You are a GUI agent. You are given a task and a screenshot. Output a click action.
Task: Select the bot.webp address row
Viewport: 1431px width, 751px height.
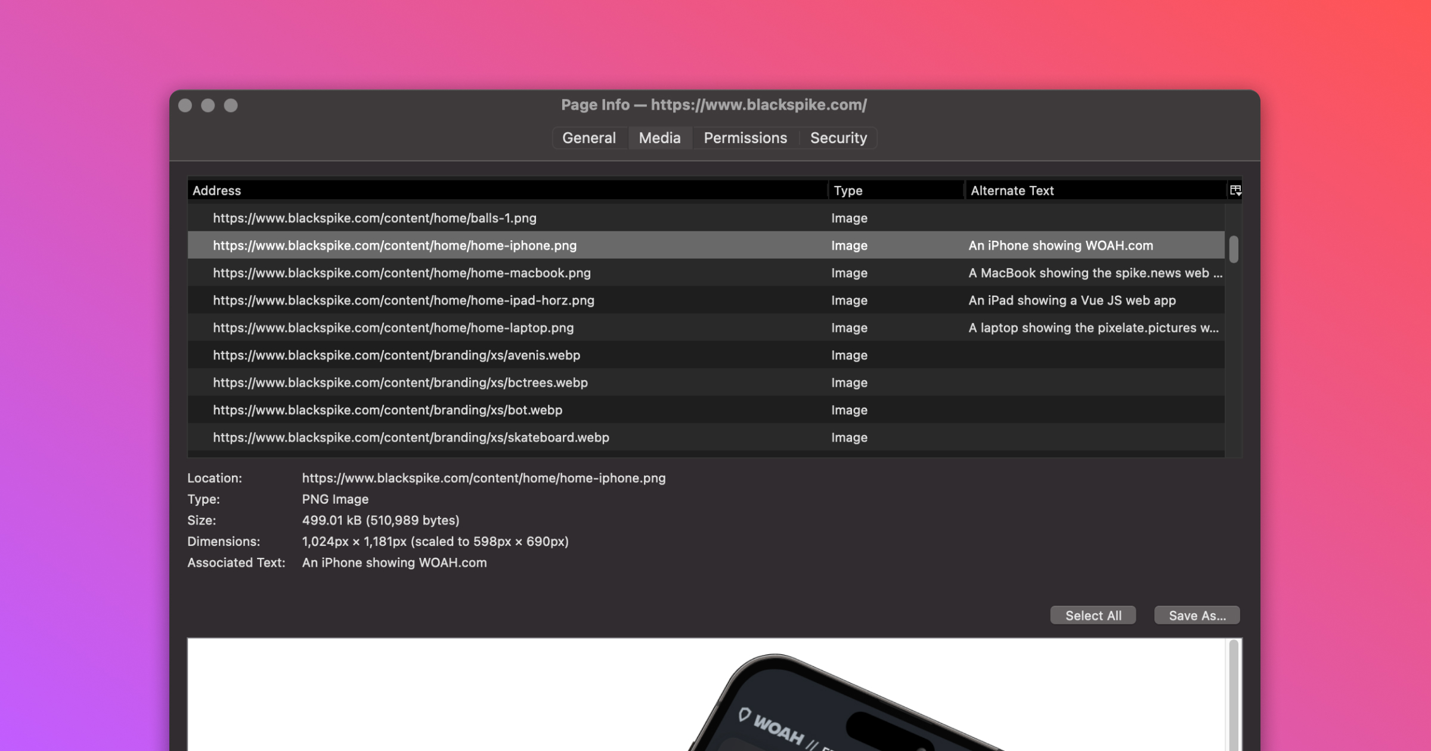pyautogui.click(x=706, y=409)
